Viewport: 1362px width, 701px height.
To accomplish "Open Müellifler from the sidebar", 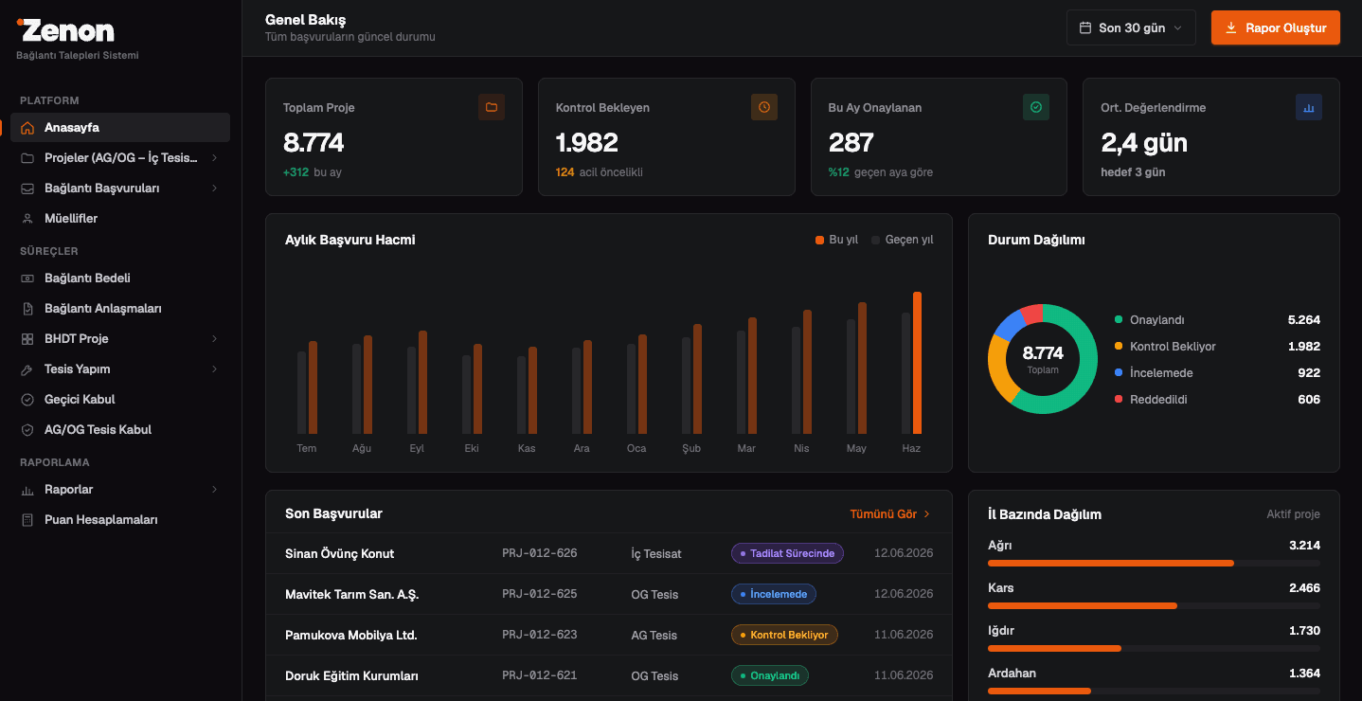I will pyautogui.click(x=120, y=219).
